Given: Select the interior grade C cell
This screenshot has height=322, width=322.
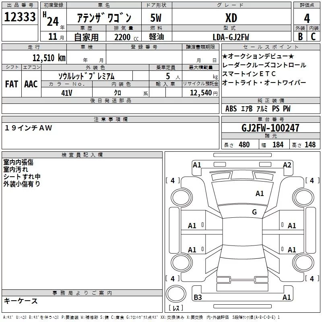Looking at the screenshot, I should [x=314, y=37].
